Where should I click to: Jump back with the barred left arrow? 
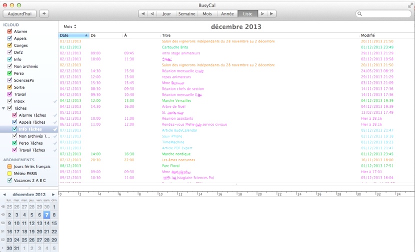click(x=143, y=13)
